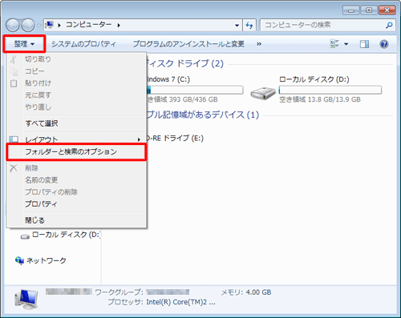
Task: Click the プロセッサ Intel(R) Core(TM)2 detail
Action: click(x=161, y=302)
